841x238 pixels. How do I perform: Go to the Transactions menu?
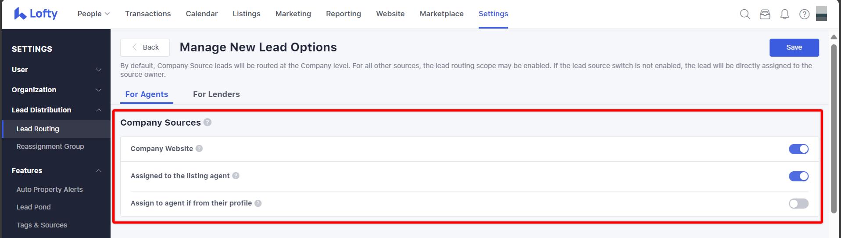point(148,14)
